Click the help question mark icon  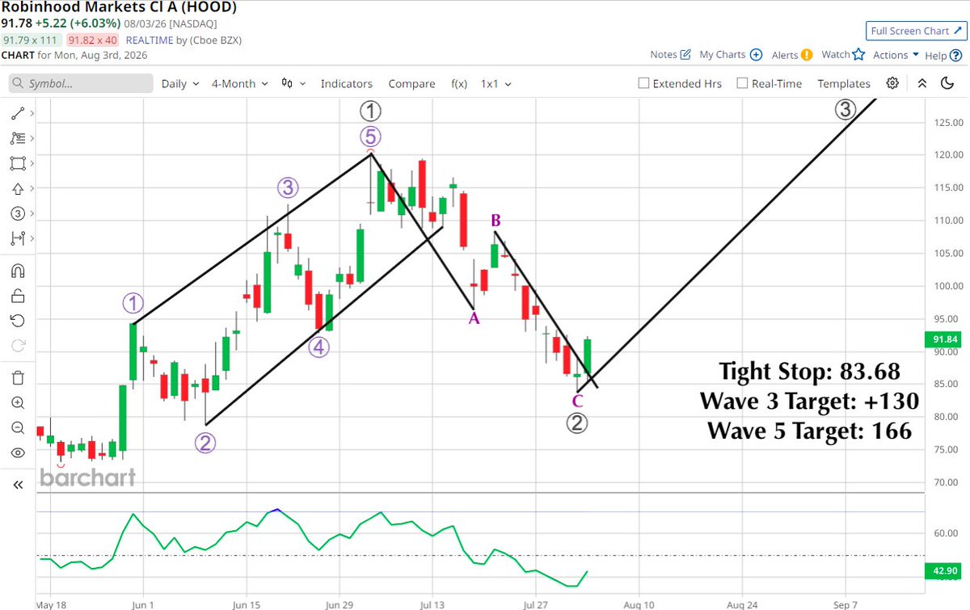coord(955,55)
